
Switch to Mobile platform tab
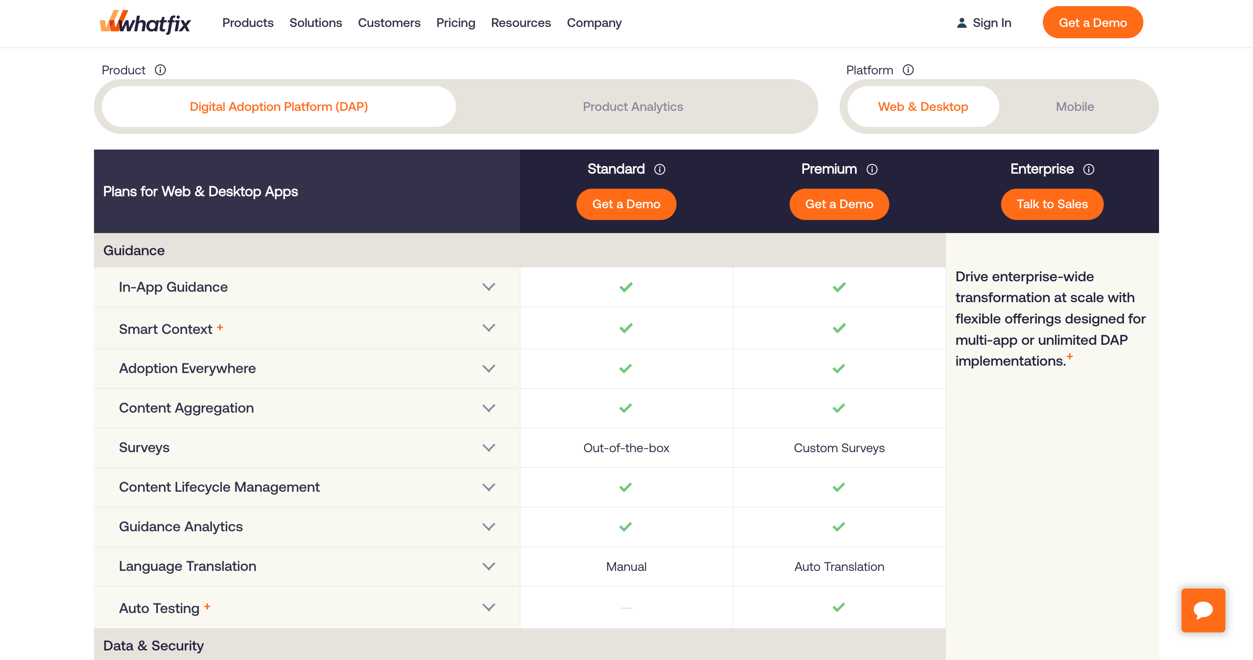pos(1074,106)
